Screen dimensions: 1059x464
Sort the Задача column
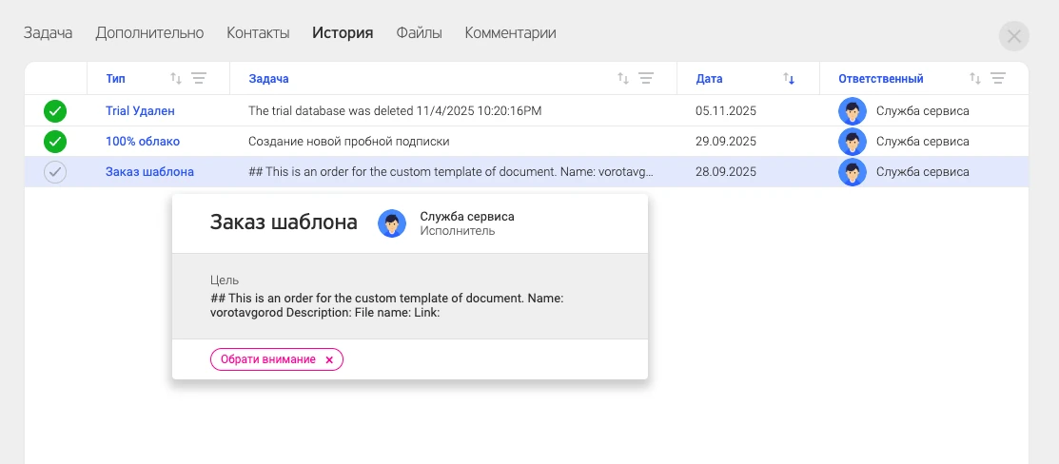pos(623,78)
